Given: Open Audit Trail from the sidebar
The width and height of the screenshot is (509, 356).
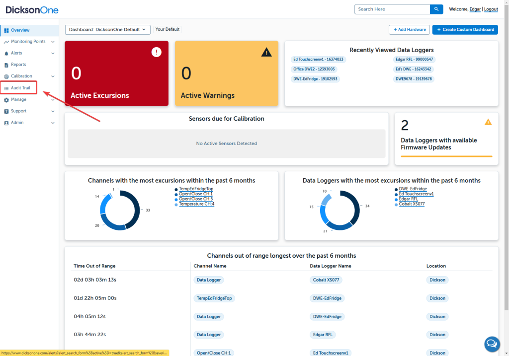Looking at the screenshot, I should pyautogui.click(x=20, y=88).
